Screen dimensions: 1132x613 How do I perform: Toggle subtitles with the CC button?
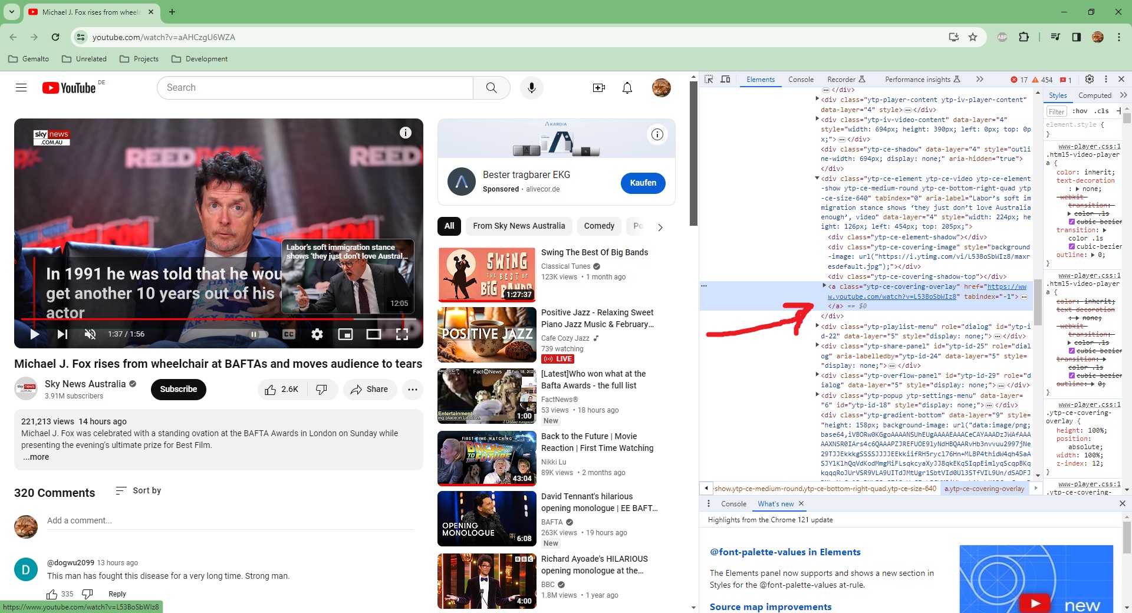pyautogui.click(x=289, y=334)
